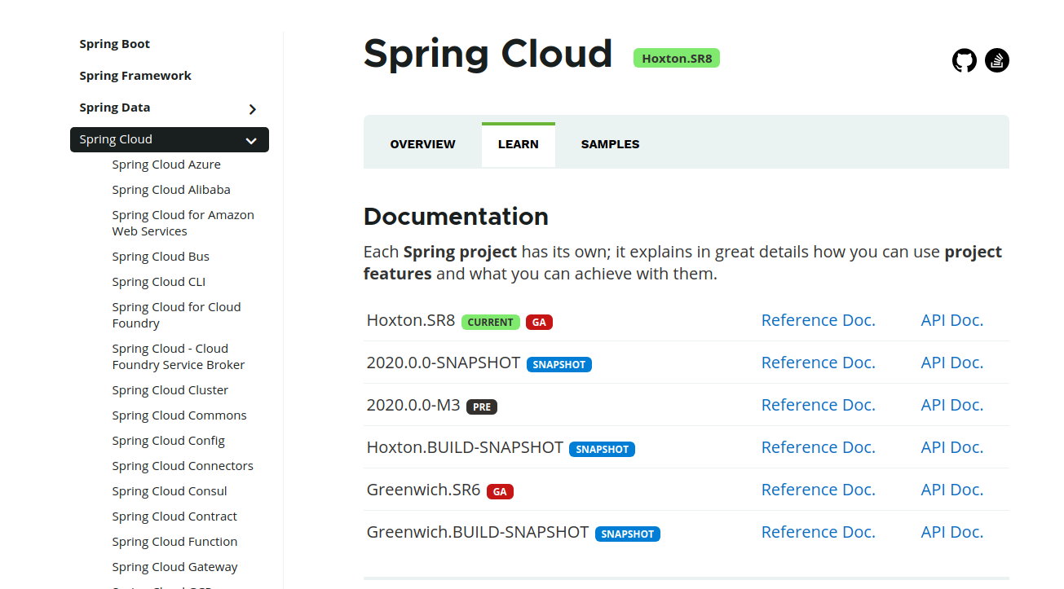Switch to the Overview tab
The image size is (1064, 589).
pyautogui.click(x=422, y=144)
